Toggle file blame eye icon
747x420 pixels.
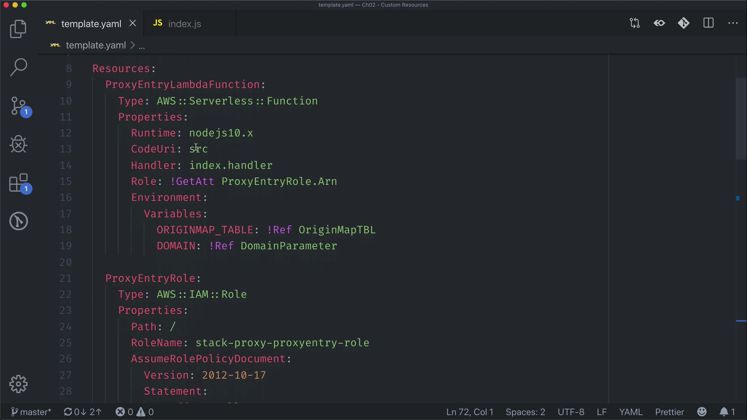[x=659, y=23]
